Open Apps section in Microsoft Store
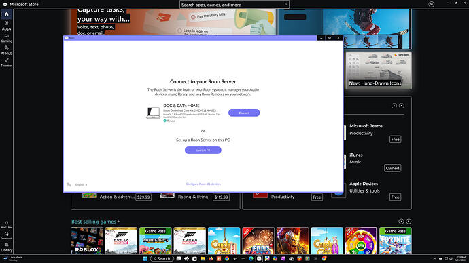Image resolution: width=469 pixels, height=263 pixels. [6, 26]
